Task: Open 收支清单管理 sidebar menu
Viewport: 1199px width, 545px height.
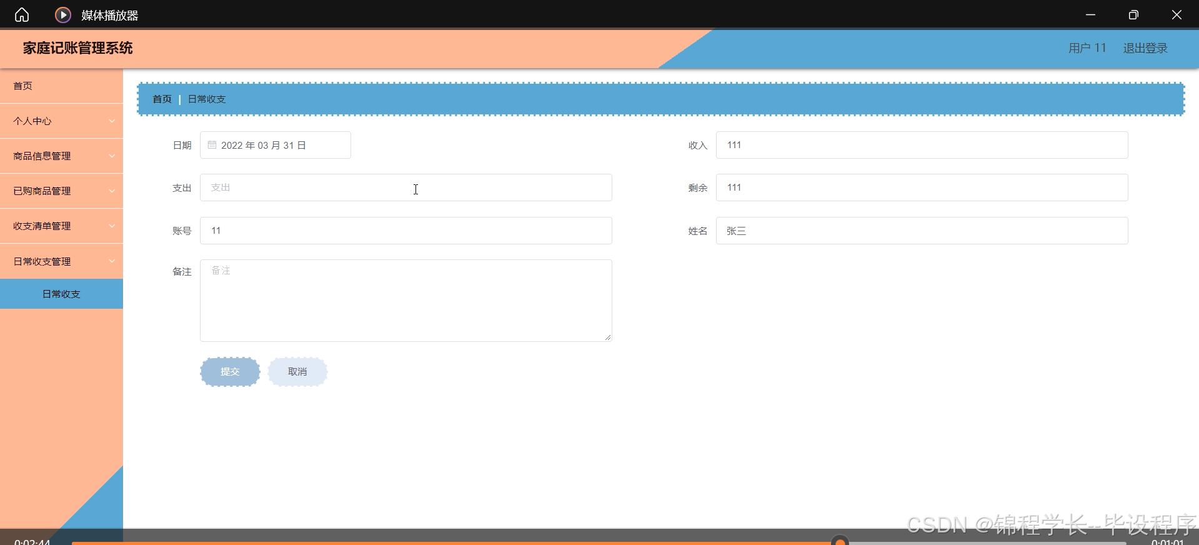Action: [61, 226]
